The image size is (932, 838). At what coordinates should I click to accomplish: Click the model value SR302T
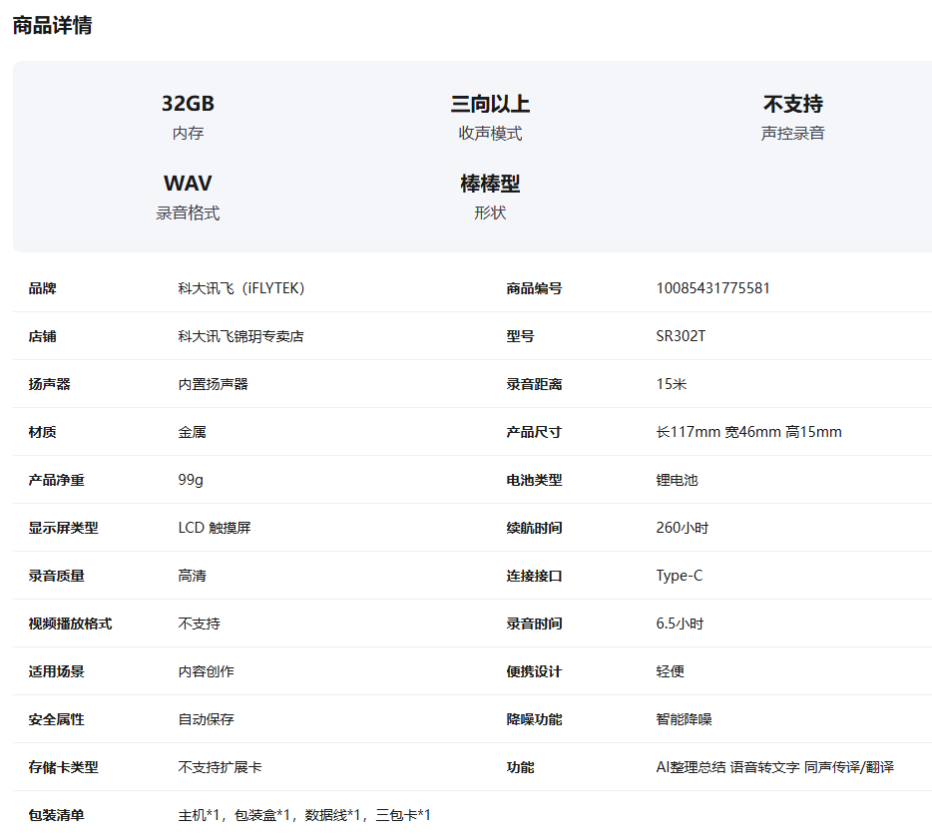[681, 336]
